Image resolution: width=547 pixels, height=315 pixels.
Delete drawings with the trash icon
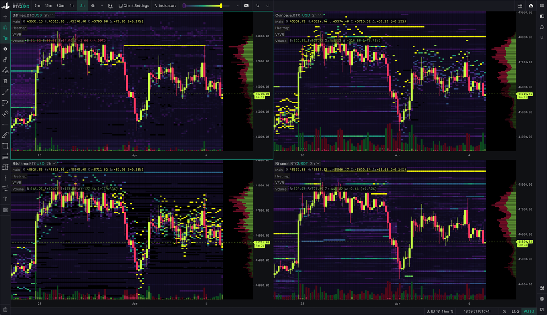point(5,81)
